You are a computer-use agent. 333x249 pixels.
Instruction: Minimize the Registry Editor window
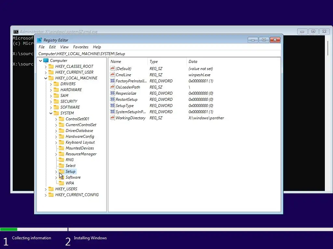click(x=253, y=40)
